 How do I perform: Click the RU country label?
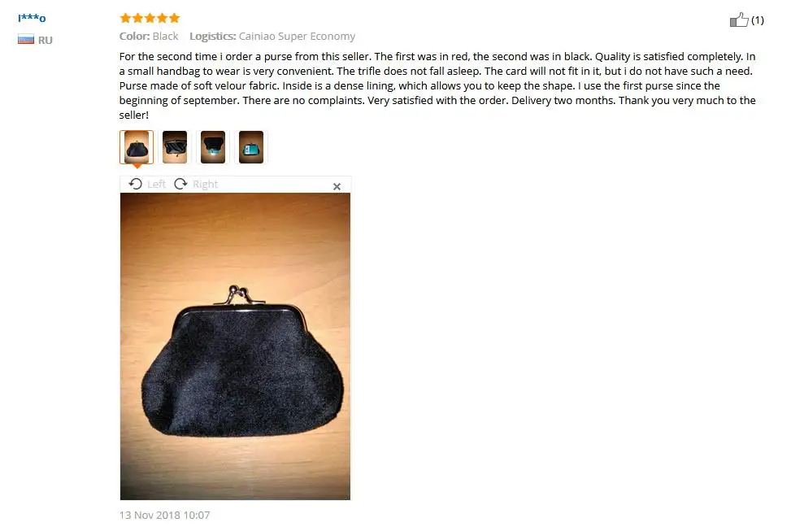coord(46,40)
